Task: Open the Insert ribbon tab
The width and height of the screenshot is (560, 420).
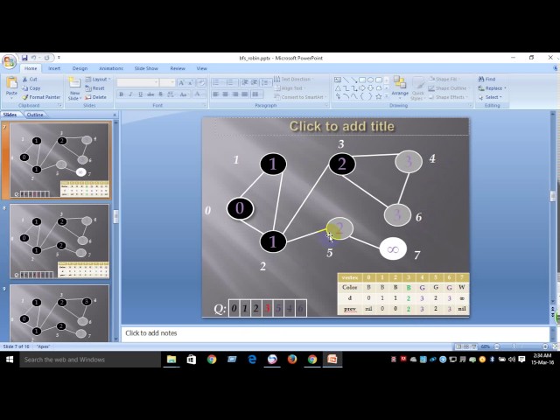Action: 54,68
